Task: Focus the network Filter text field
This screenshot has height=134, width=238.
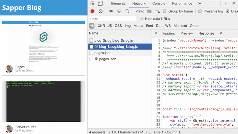Action: click(x=112, y=19)
